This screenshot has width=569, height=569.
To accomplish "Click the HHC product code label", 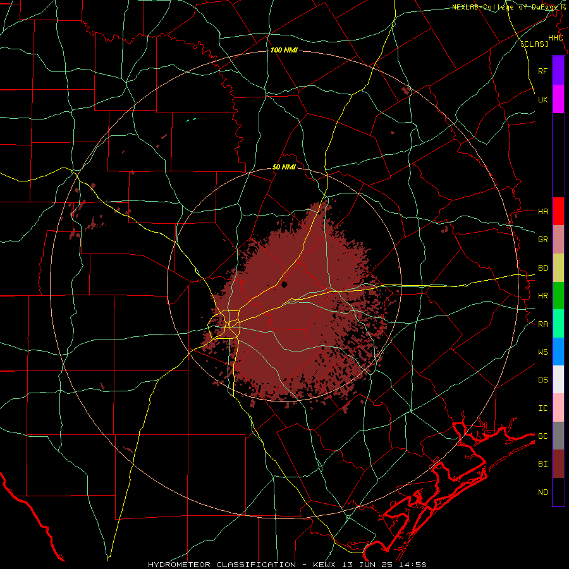I will (x=556, y=38).
